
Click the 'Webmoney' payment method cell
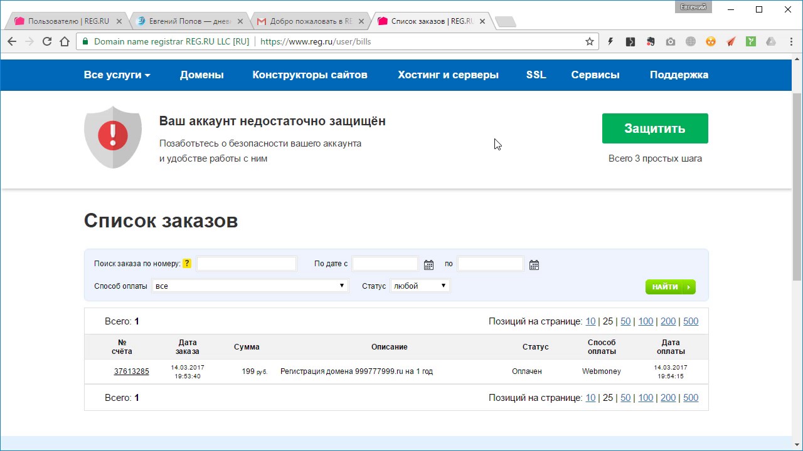(x=602, y=371)
